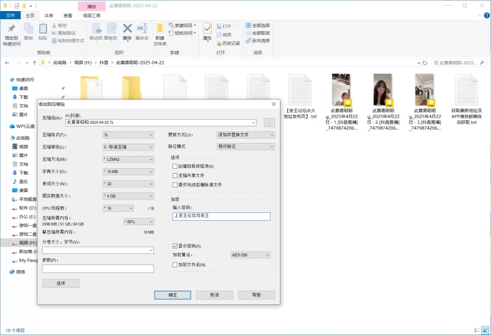Select WPS云盘 in the navigation pane

22,126
